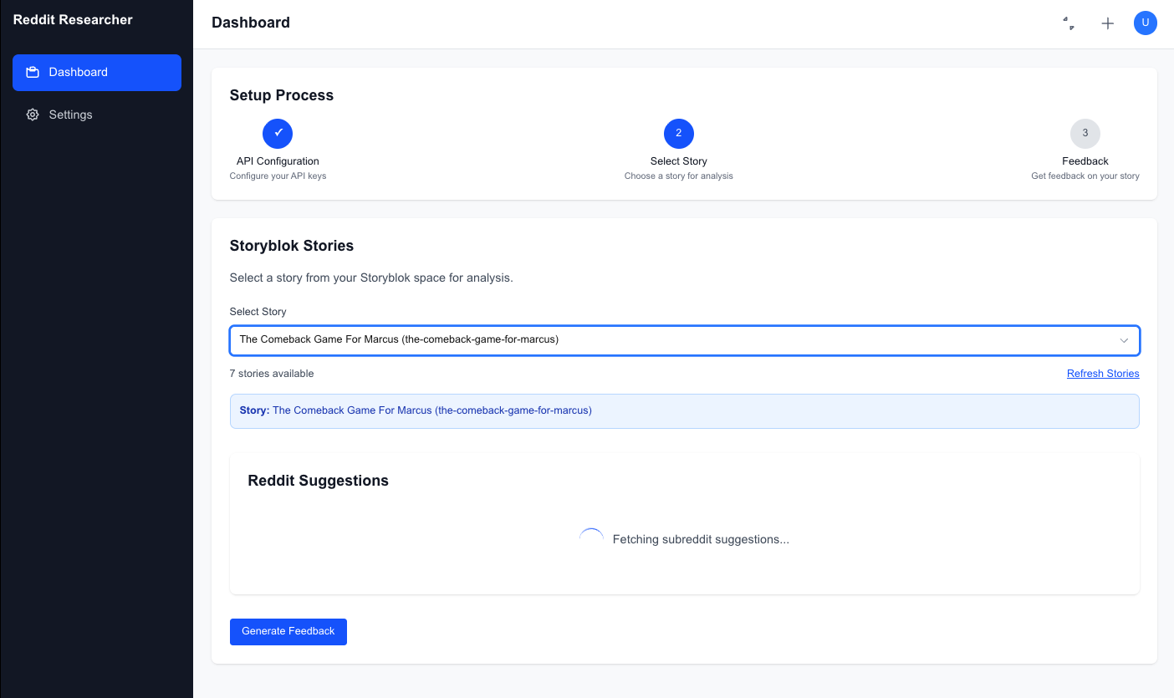Image resolution: width=1174 pixels, height=698 pixels.
Task: Click 'Configure your API keys' subtitle
Action: pos(278,176)
